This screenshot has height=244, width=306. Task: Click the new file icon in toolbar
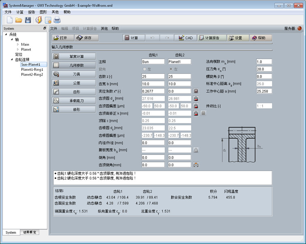9,20
